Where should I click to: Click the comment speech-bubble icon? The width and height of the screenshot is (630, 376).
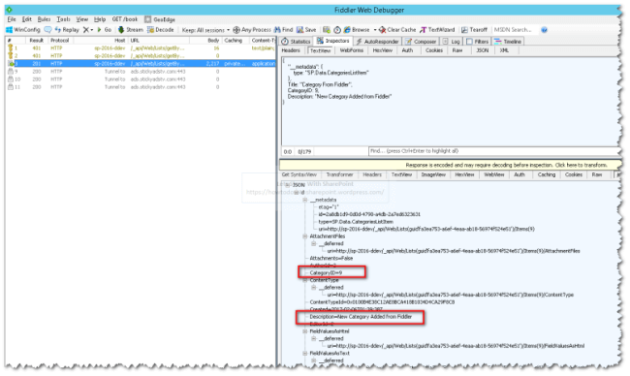(47, 30)
